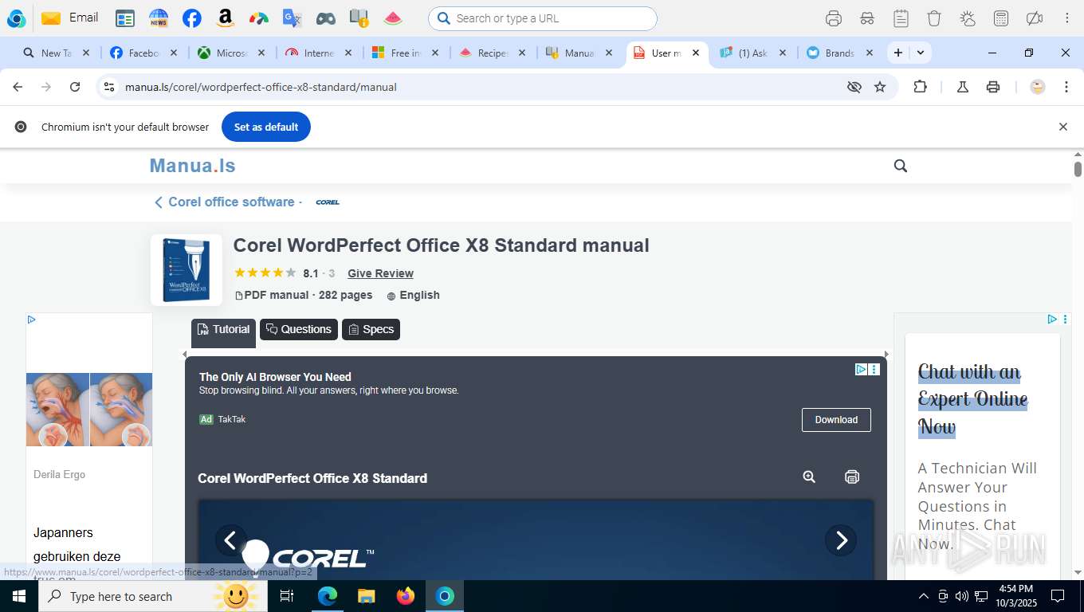Open Task View on taskbar
Screen dimensions: 1084x612
click(x=287, y=596)
